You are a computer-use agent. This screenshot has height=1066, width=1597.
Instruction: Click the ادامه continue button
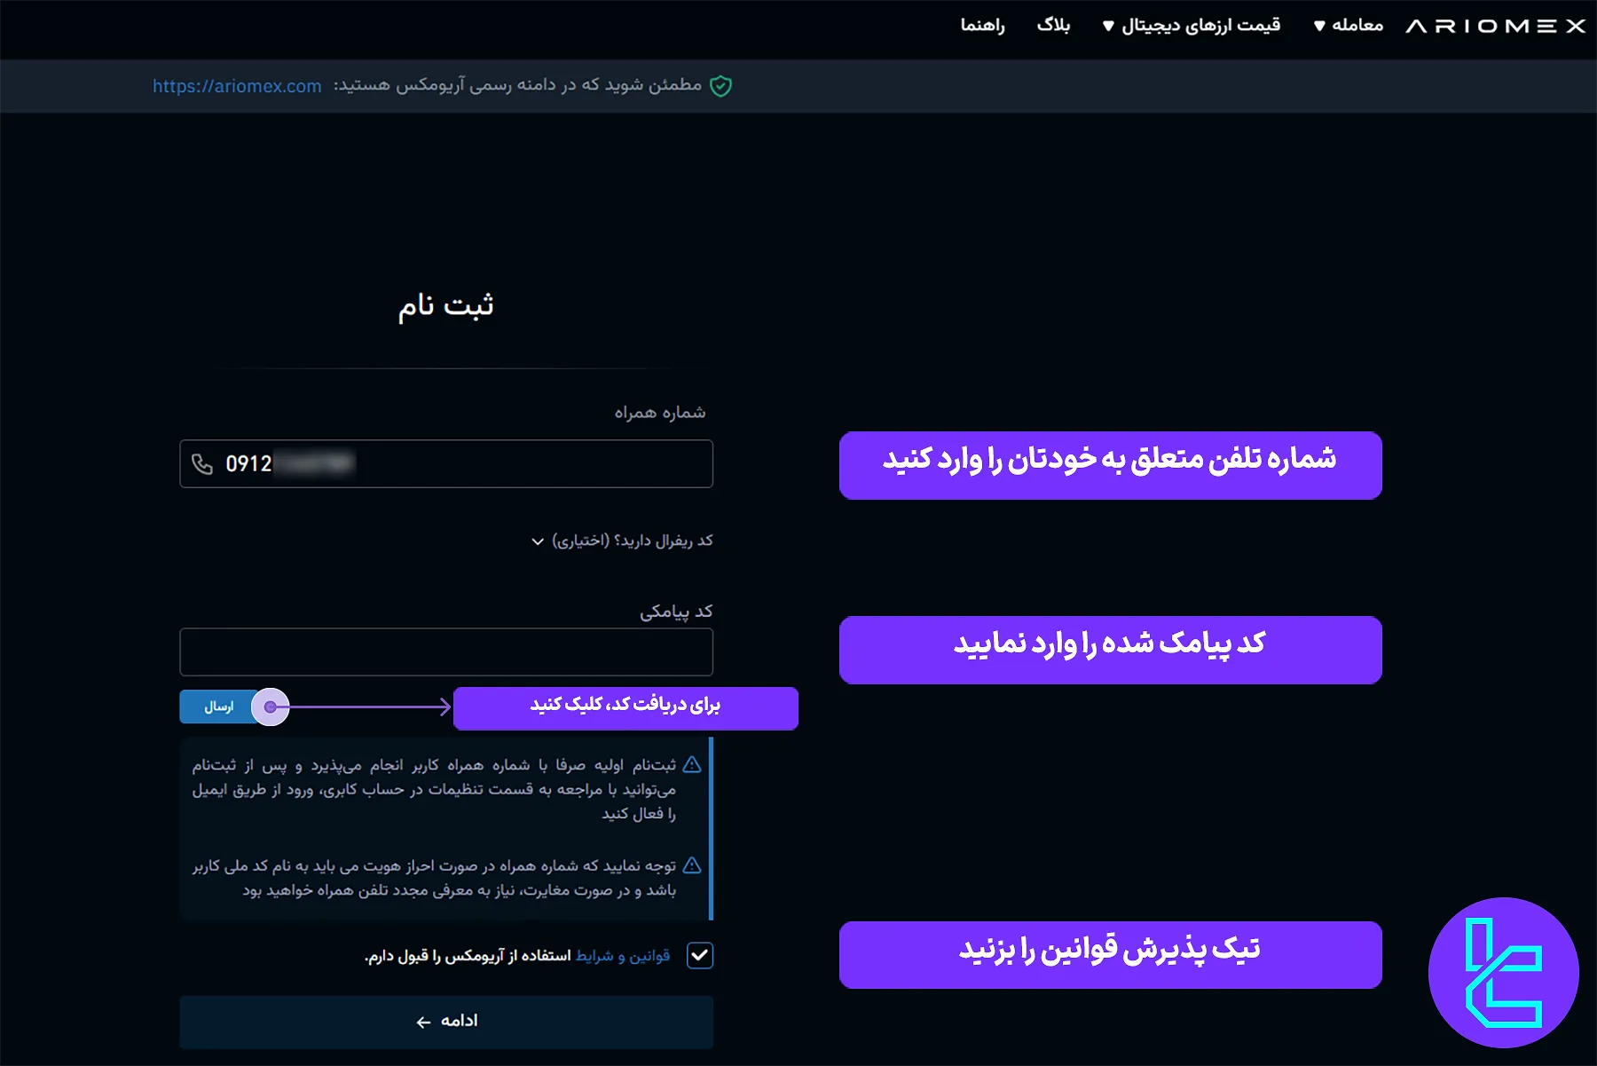[445, 1021]
